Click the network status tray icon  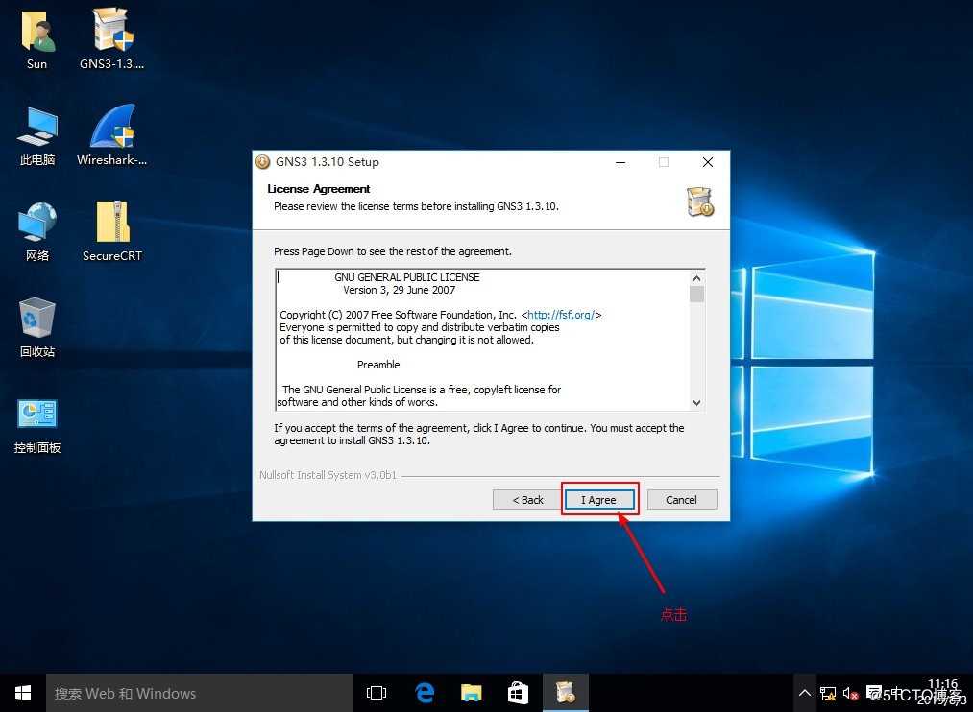(828, 694)
